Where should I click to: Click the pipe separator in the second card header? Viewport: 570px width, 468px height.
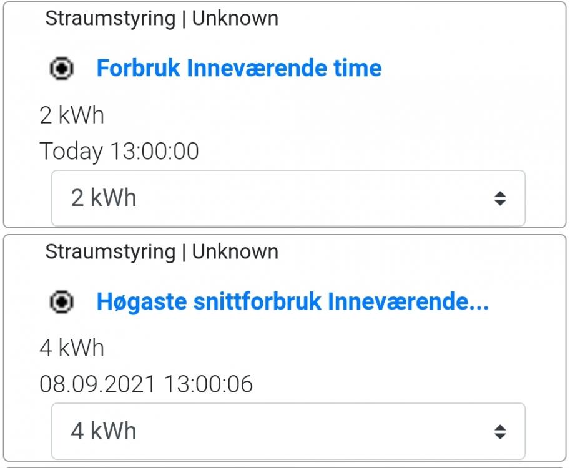coord(184,252)
